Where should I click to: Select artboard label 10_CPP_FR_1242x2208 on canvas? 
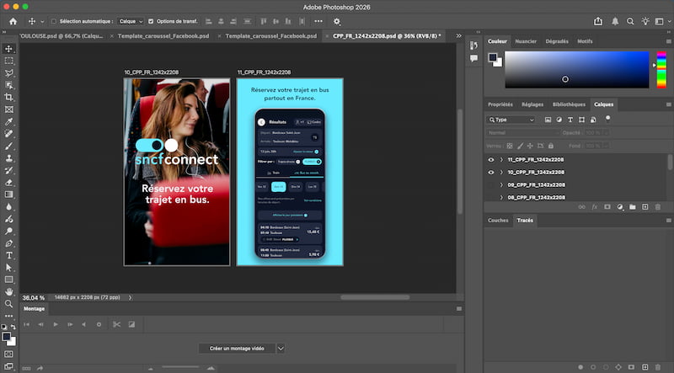tap(152, 72)
